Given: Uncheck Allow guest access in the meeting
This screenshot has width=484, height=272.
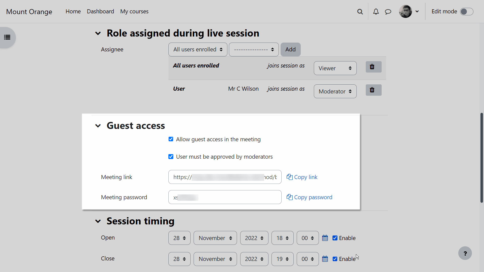Looking at the screenshot, I should (x=171, y=139).
